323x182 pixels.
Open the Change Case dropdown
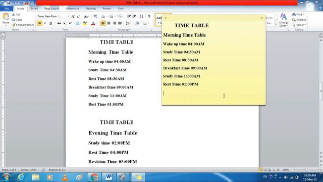(x=86, y=16)
